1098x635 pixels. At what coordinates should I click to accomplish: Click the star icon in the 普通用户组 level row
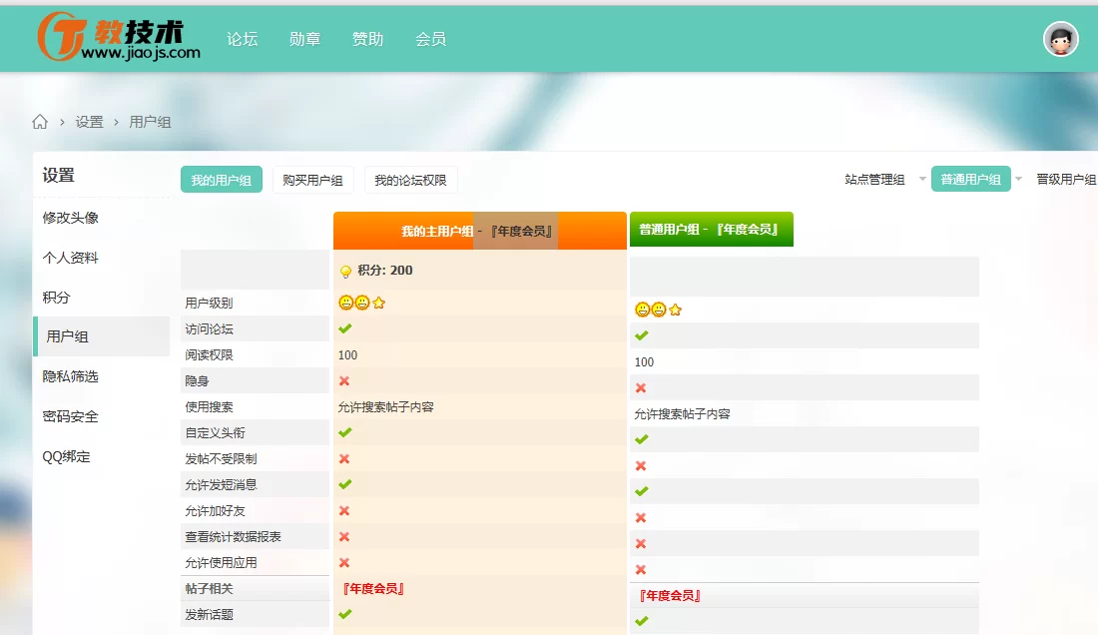coord(675,310)
